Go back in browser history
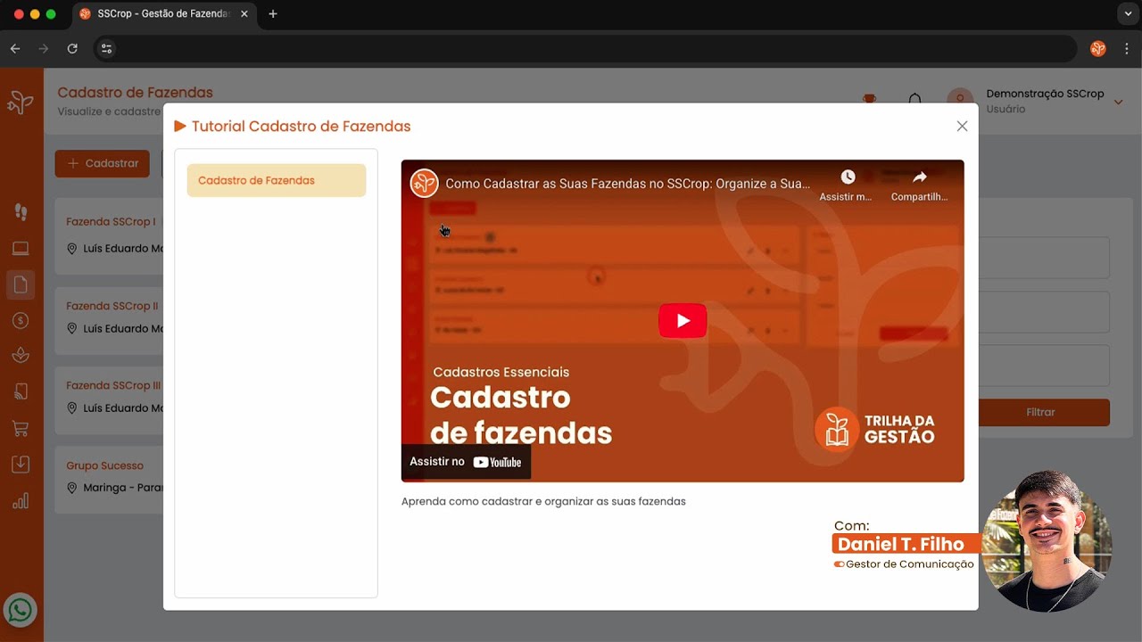Screen dimensions: 1142x642 click(x=15, y=49)
